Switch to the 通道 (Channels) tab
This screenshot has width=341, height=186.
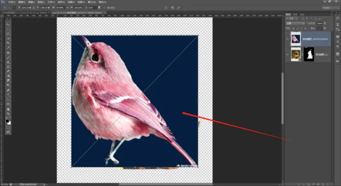pyautogui.click(x=295, y=14)
